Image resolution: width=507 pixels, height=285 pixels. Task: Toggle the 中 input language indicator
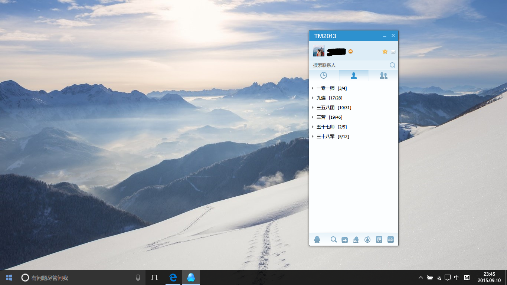[457, 278]
